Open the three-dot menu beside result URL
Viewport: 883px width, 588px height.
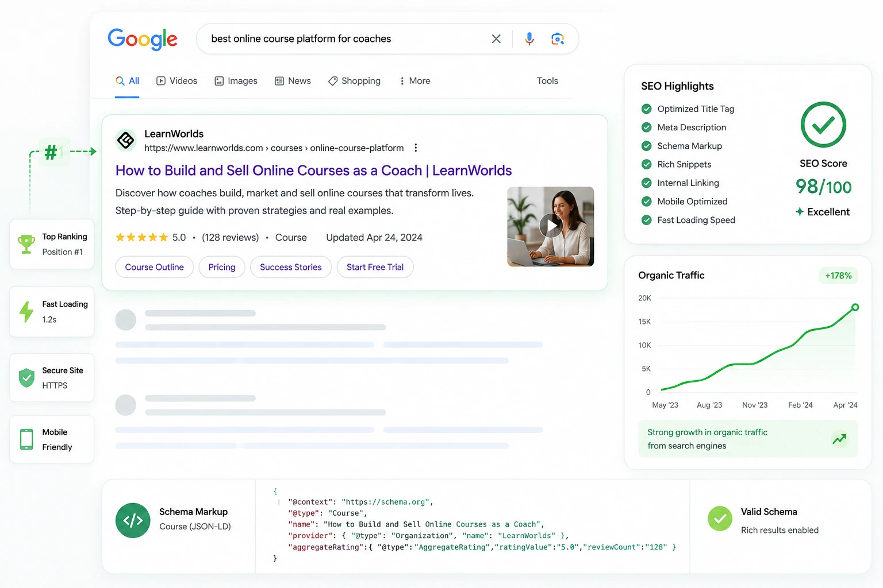(416, 148)
